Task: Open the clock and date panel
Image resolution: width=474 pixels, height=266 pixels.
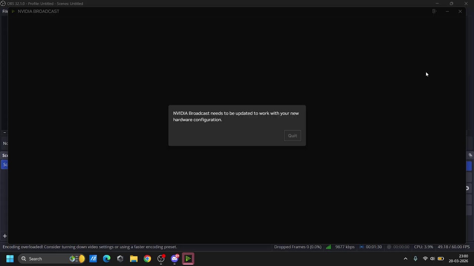Action: point(458,259)
